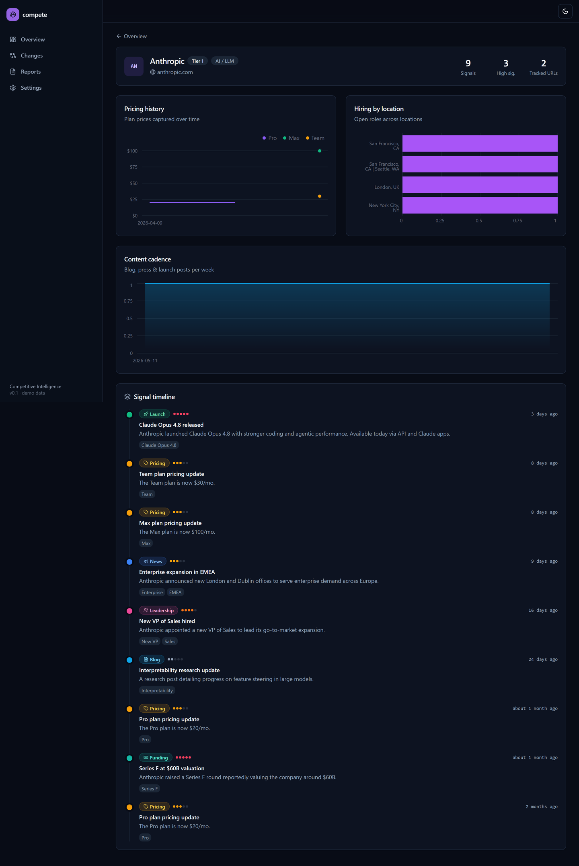Click the rocket icon in the Launch badge
The height and width of the screenshot is (866, 579).
tap(146, 414)
